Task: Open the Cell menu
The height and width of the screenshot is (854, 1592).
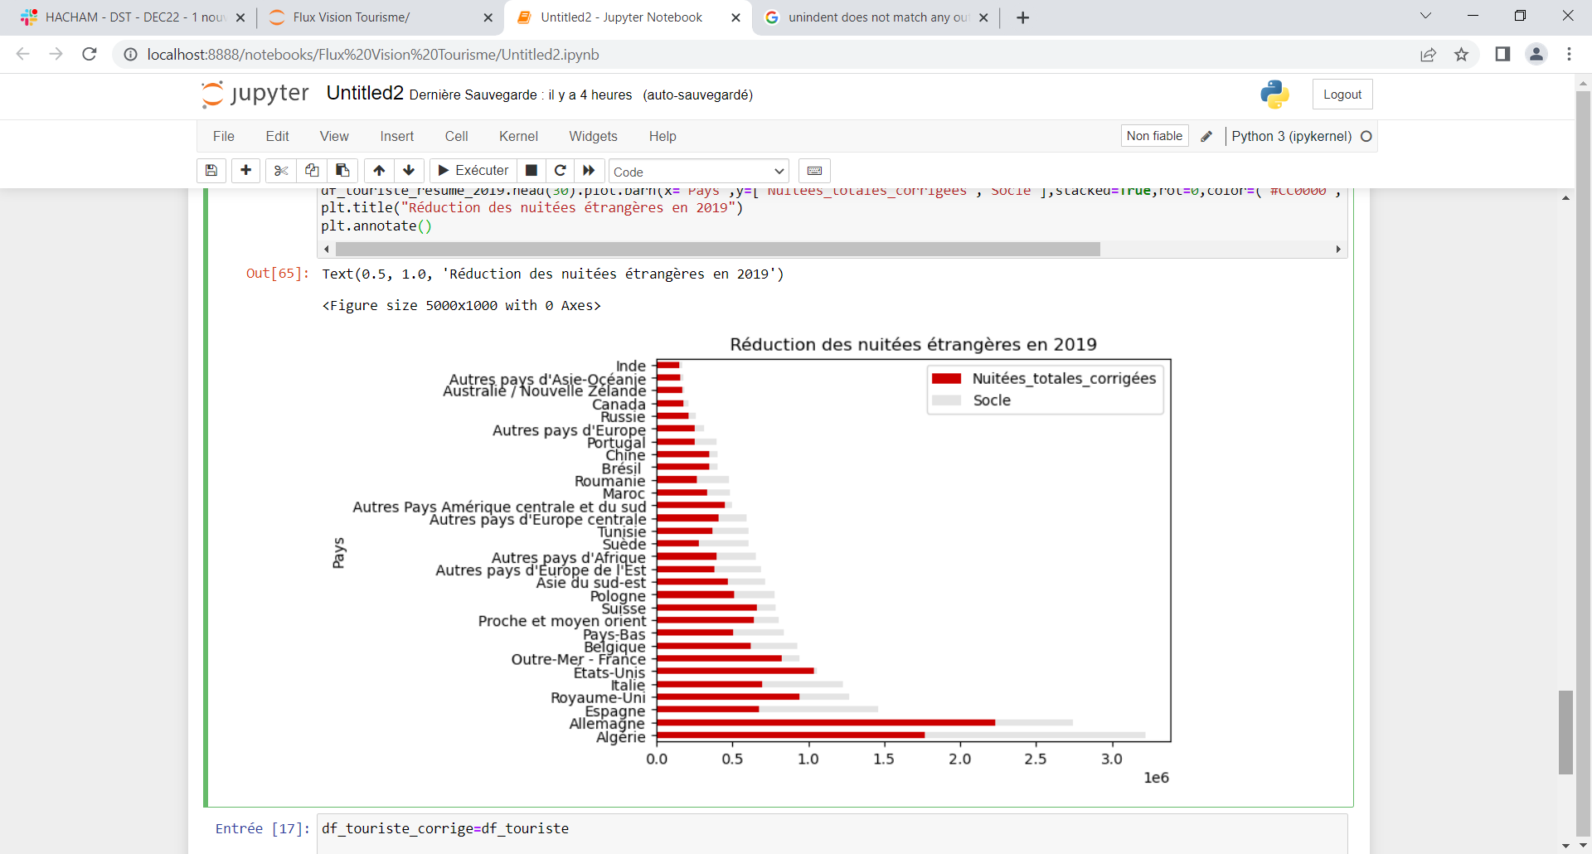Action: [x=456, y=136]
